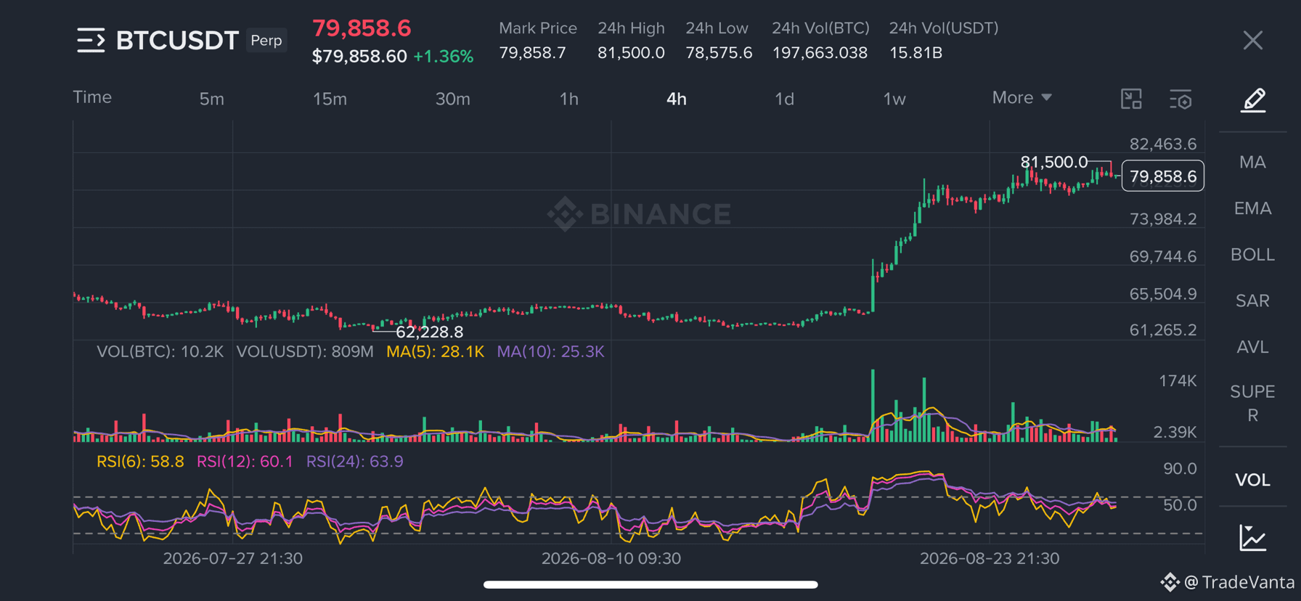Click the MA(5): 28.1K volume label
The height and width of the screenshot is (601, 1301).
click(x=435, y=352)
